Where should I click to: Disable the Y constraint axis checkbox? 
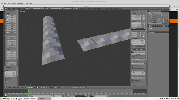click(x=5, y=82)
